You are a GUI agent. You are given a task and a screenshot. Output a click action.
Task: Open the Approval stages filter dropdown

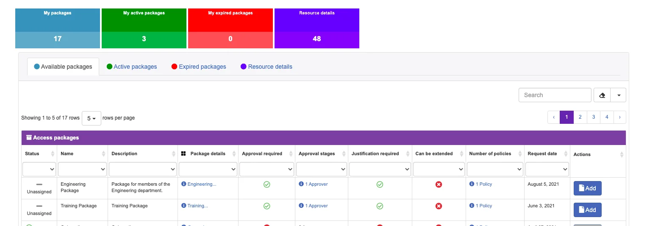click(321, 169)
